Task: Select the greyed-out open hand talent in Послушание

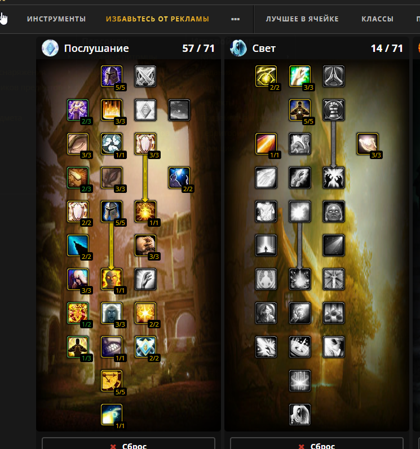Action: (145, 279)
